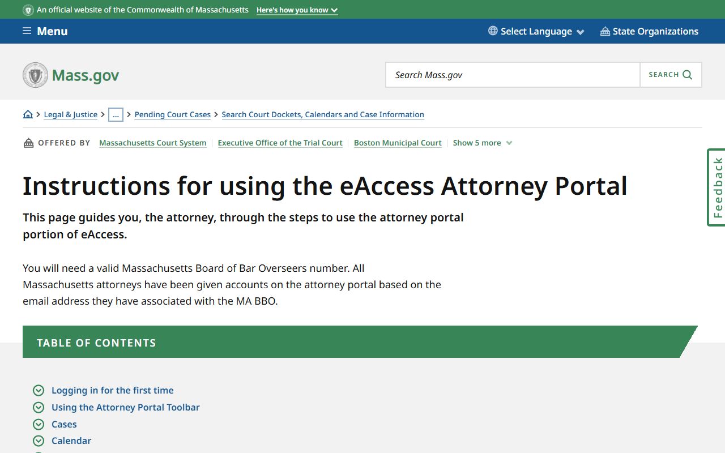
Task: Click the magnifying glass search icon
Action: 688,75
